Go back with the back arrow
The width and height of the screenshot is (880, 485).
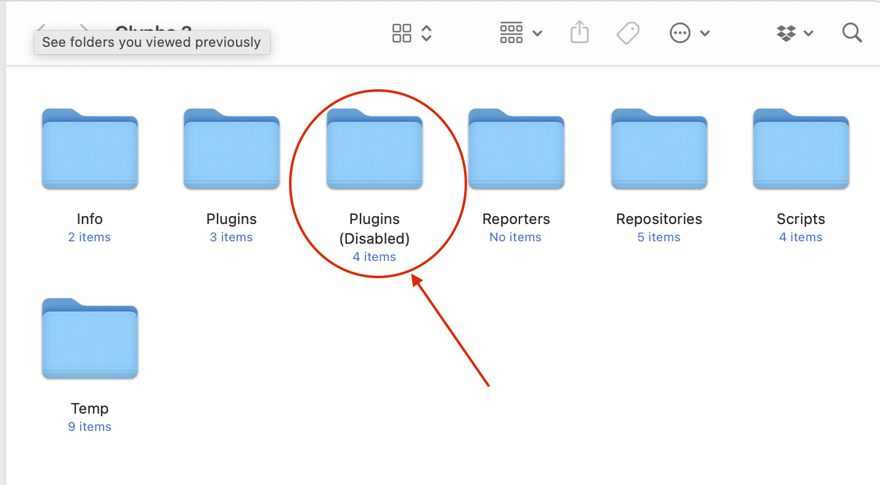(x=41, y=28)
